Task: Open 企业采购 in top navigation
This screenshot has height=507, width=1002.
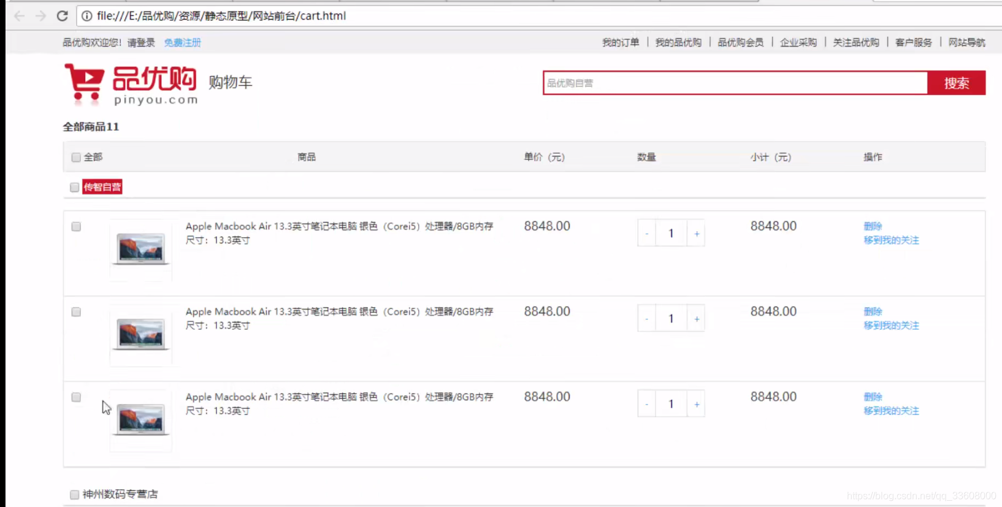Action: pyautogui.click(x=798, y=42)
